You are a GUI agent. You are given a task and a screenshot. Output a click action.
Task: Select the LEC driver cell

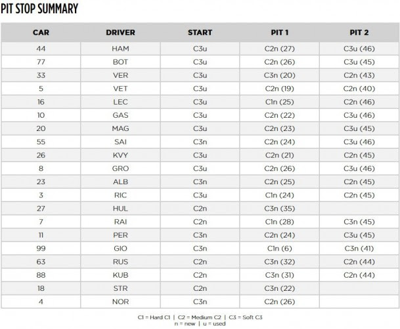point(120,102)
